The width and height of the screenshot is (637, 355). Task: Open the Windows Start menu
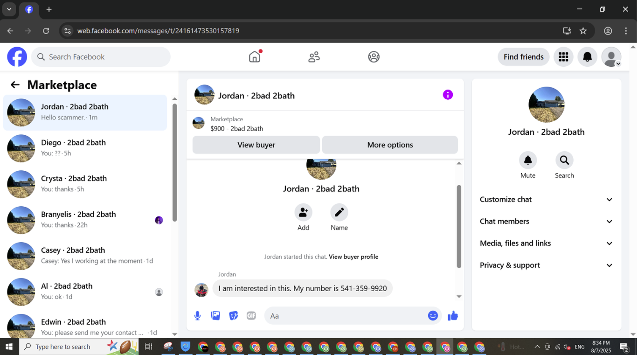(9, 347)
